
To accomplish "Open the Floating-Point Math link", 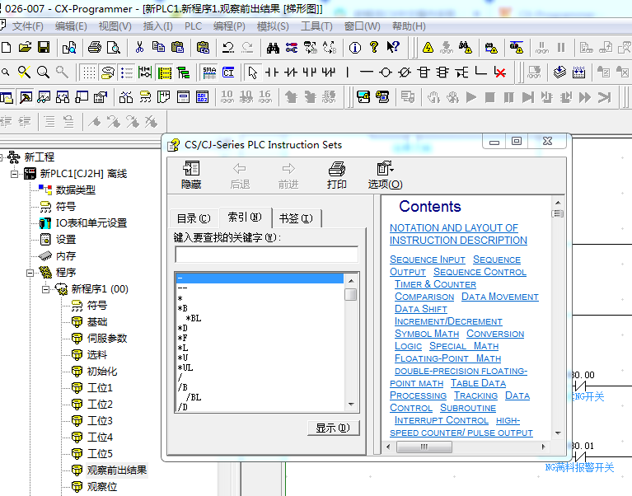I will coord(447,358).
